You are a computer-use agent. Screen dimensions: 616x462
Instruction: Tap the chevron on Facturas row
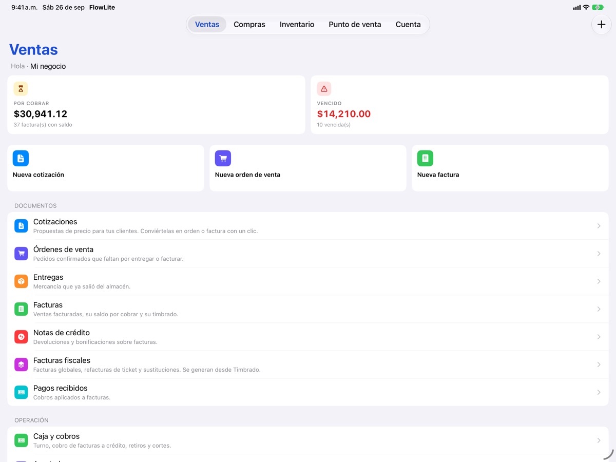click(599, 309)
